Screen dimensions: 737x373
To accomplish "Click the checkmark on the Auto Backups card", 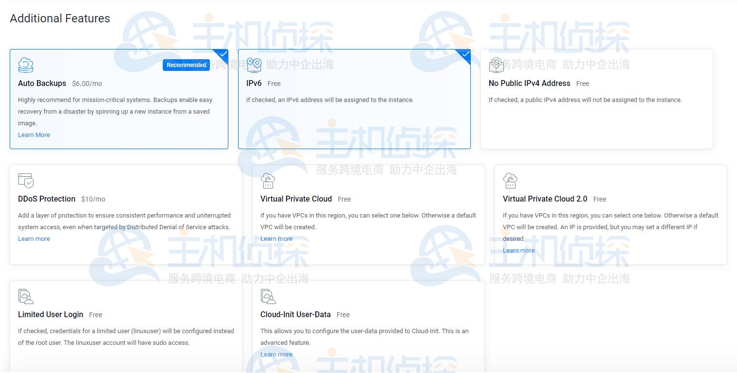I will point(223,54).
